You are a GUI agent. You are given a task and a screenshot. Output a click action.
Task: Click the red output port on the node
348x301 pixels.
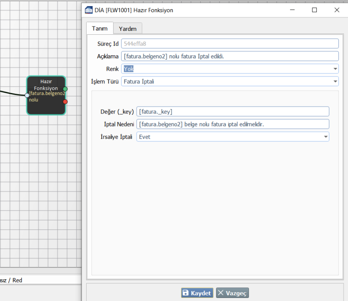click(65, 102)
